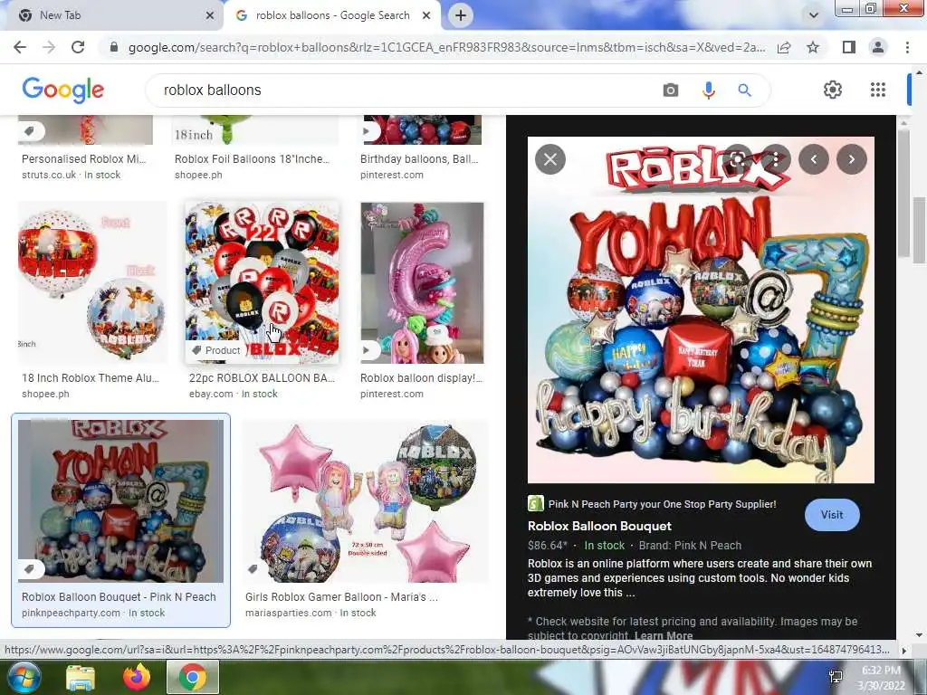
Task: Close the roblox balloons search tab
Action: pyautogui.click(x=426, y=15)
